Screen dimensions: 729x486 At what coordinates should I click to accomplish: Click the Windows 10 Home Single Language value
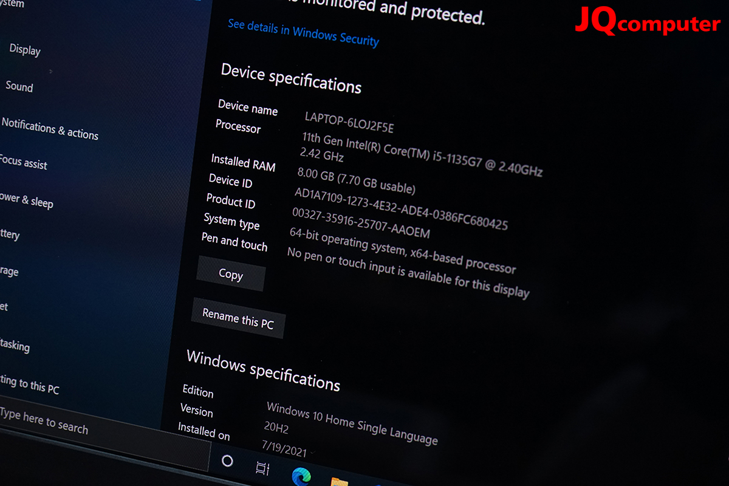[x=352, y=423]
